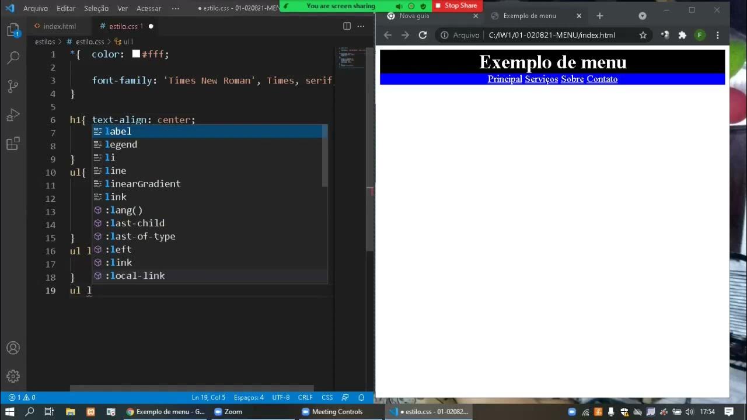
Task: Open the Editar menu
Action: 66,8
